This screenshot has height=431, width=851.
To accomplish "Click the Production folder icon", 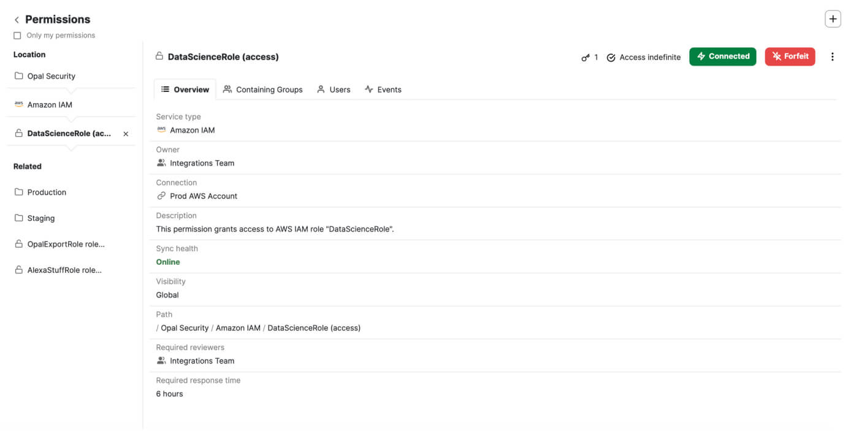I will 18,192.
